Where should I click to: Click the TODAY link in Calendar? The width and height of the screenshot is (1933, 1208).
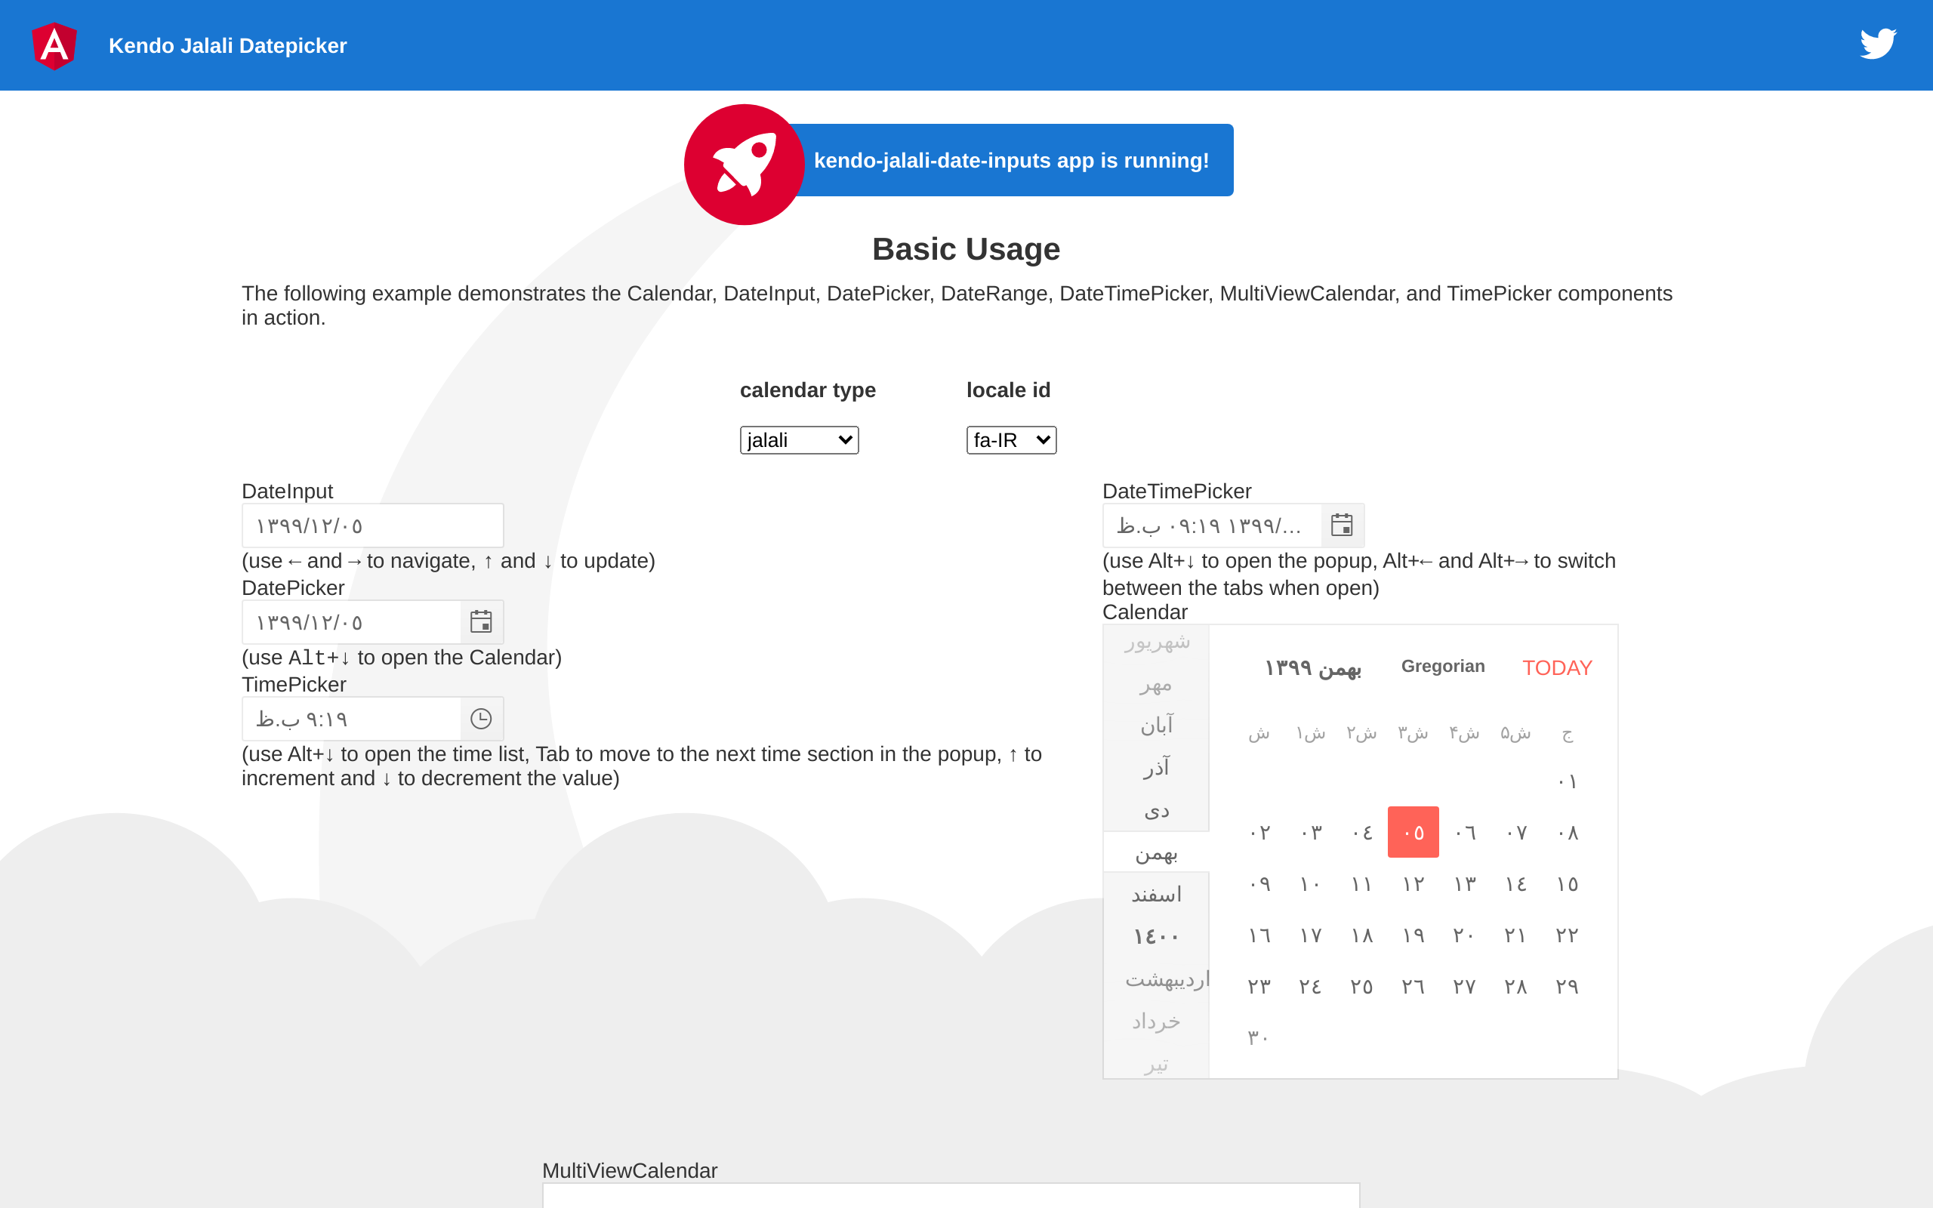click(x=1557, y=668)
